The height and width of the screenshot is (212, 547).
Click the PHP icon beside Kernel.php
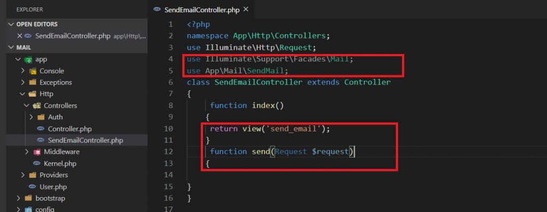pos(37,163)
